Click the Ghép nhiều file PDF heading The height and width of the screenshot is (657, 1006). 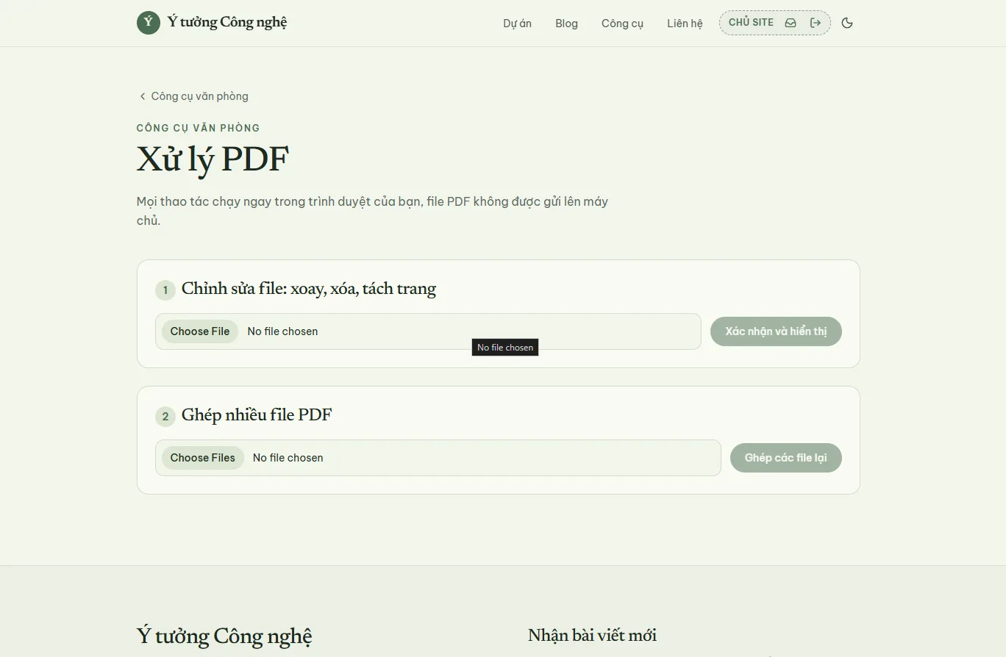point(257,415)
